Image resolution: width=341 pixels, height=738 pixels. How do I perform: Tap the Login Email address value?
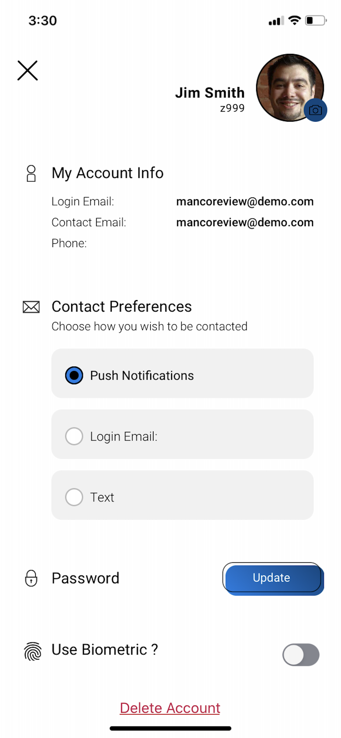click(245, 201)
